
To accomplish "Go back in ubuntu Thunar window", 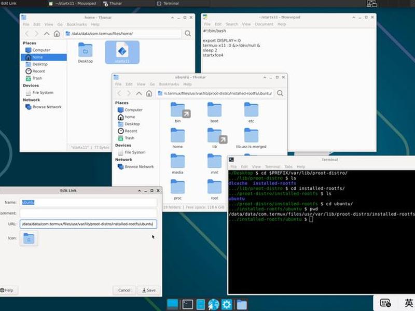I will click(119, 93).
